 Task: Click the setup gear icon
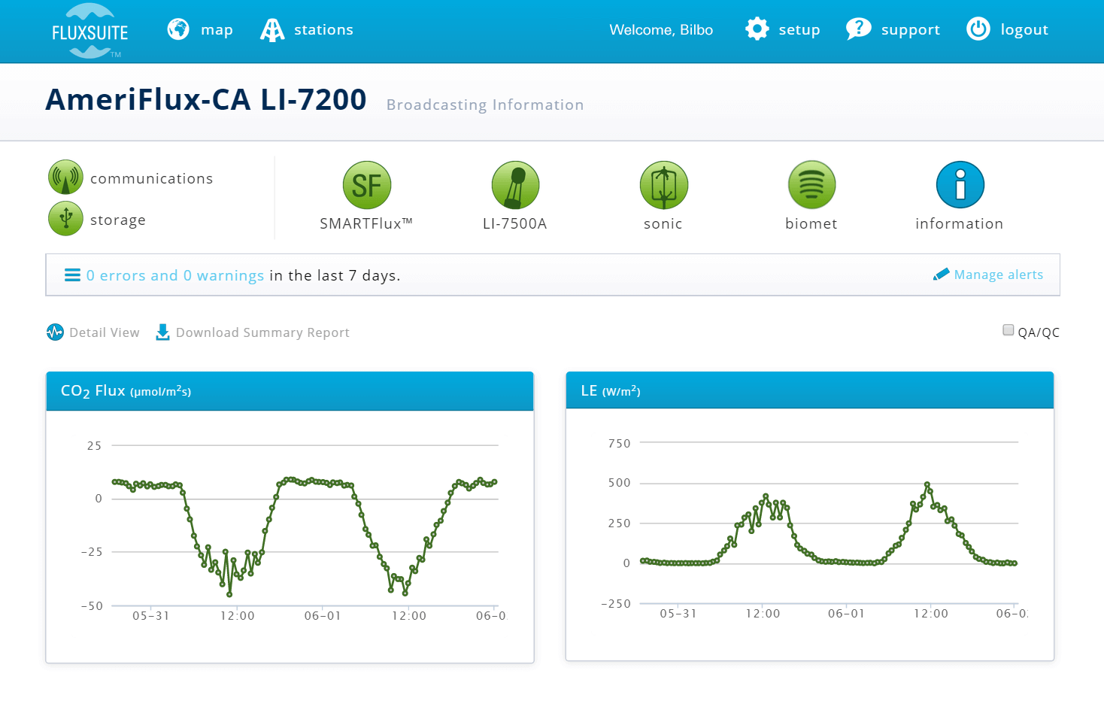click(757, 29)
